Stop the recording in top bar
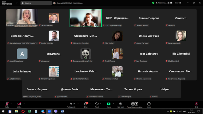Screen dimensions: 203x114 pyautogui.click(x=171, y=3)
